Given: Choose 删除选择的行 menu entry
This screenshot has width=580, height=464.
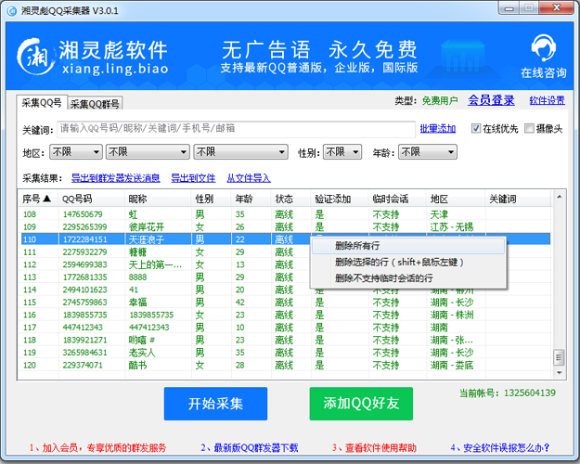Looking at the screenshot, I should 408,262.
